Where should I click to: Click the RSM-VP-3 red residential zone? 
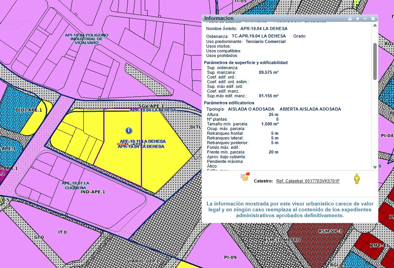(330, 231)
